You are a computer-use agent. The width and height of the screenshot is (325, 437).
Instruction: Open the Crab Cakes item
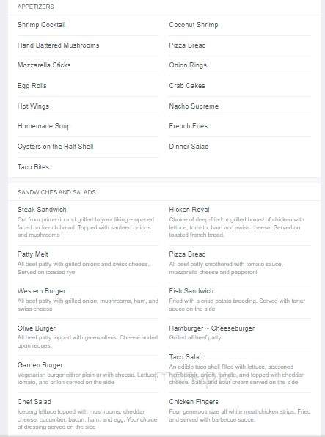click(187, 86)
